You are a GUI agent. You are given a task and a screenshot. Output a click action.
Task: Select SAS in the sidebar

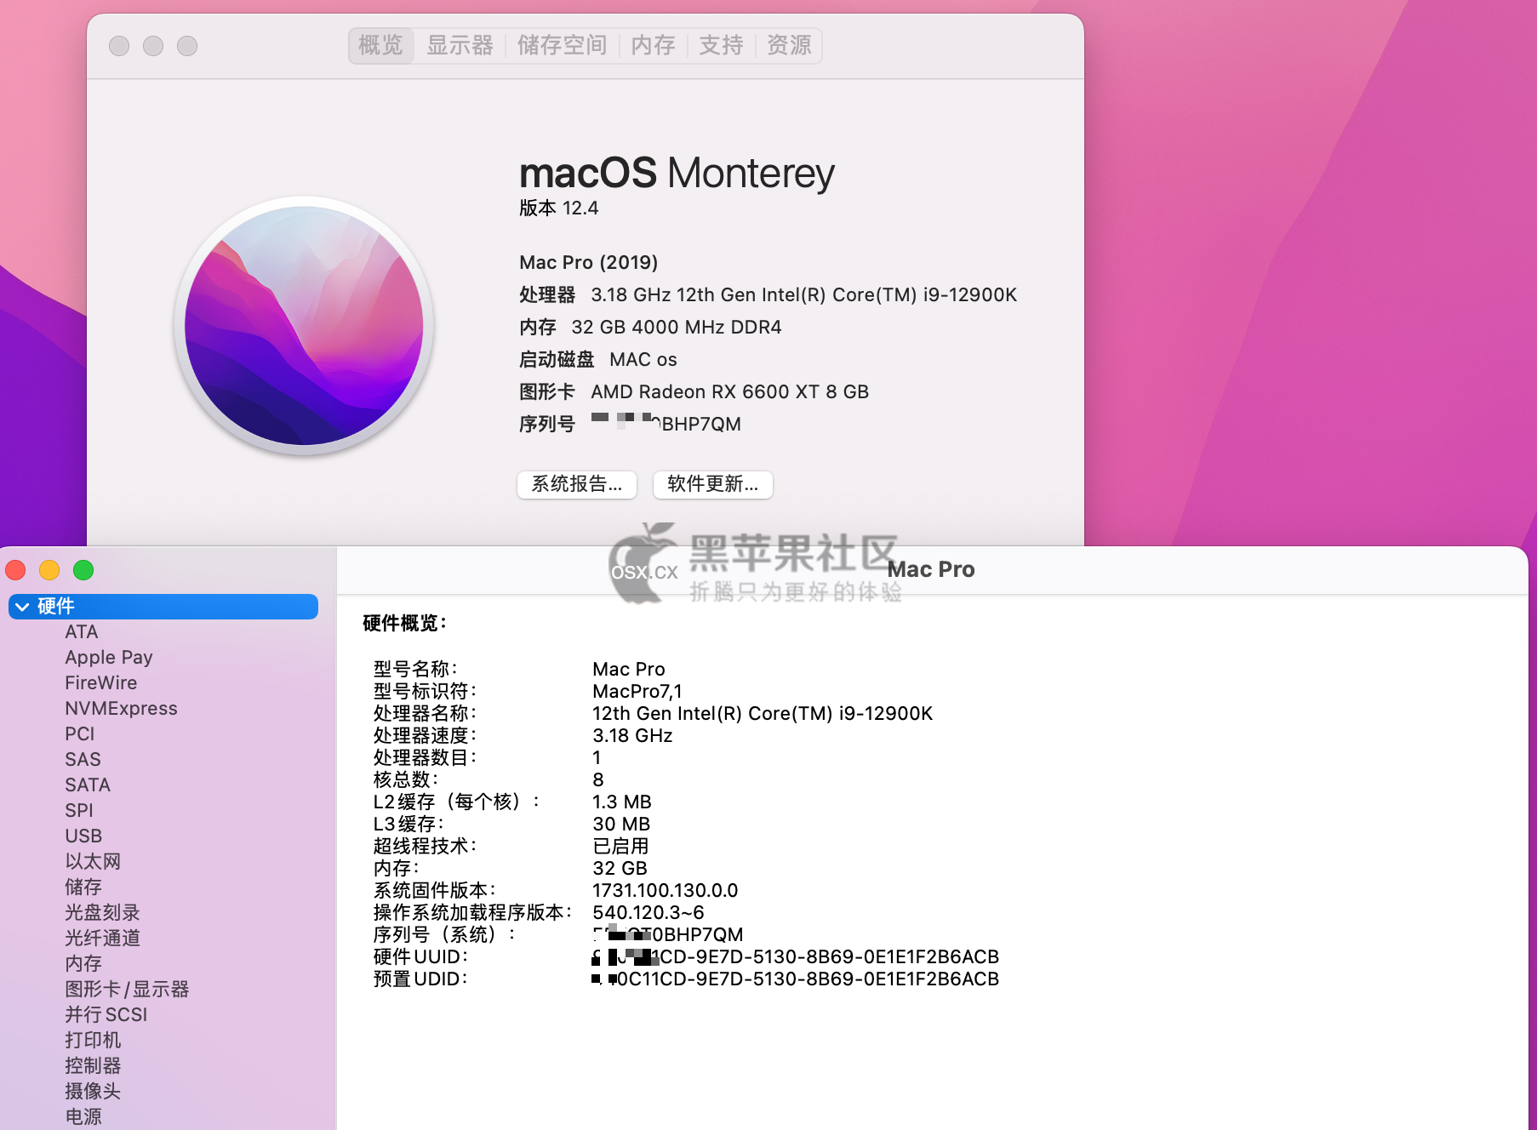(83, 760)
